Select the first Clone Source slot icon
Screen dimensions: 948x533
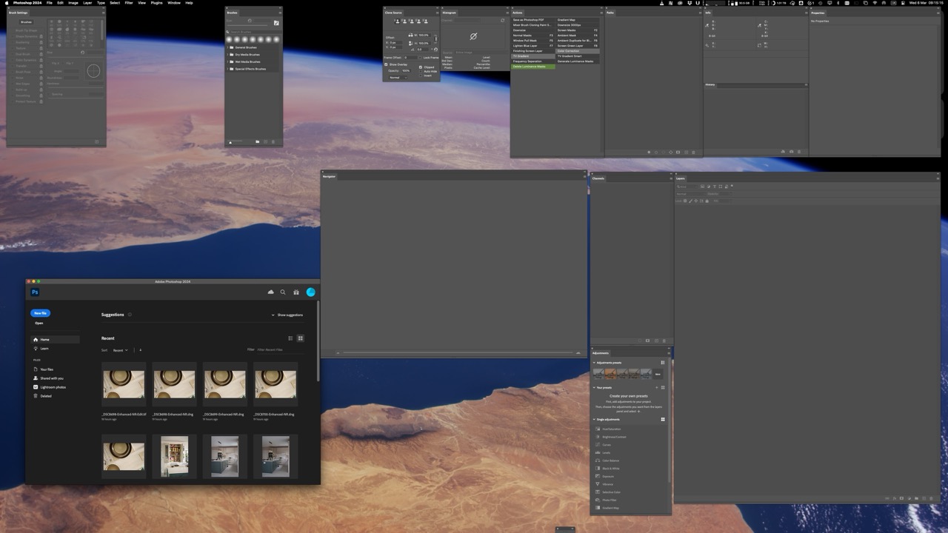(398, 21)
